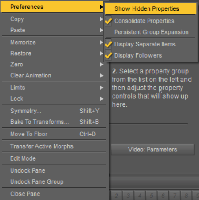The height and width of the screenshot is (200, 199).
Task: Choose Undock Pane Group
Action: click(x=54, y=182)
